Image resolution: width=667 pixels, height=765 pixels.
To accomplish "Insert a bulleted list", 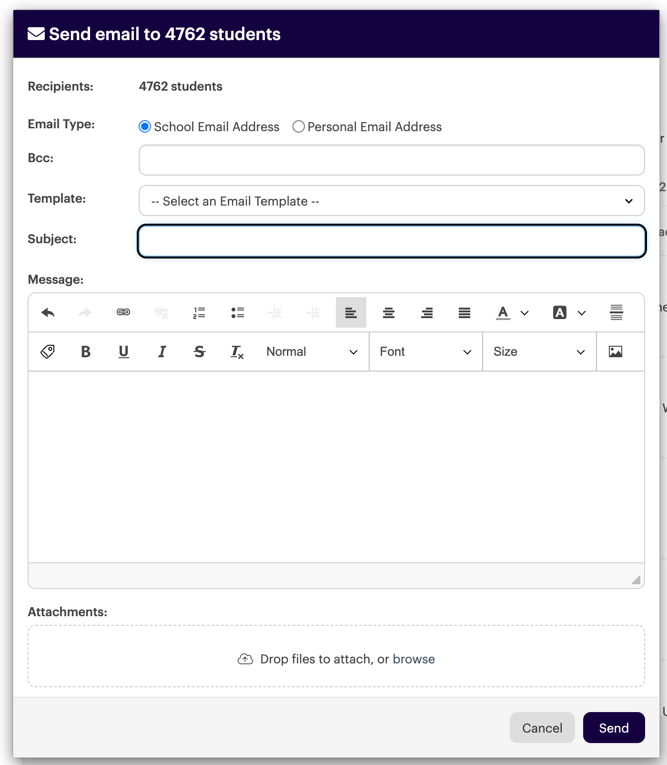I will tap(237, 313).
